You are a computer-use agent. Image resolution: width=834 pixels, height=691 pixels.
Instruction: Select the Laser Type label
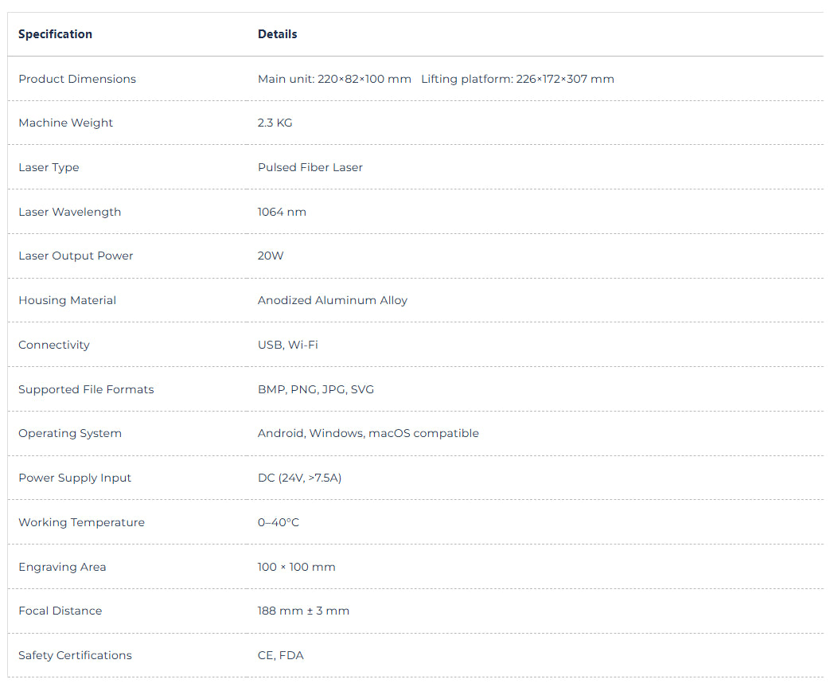[49, 167]
